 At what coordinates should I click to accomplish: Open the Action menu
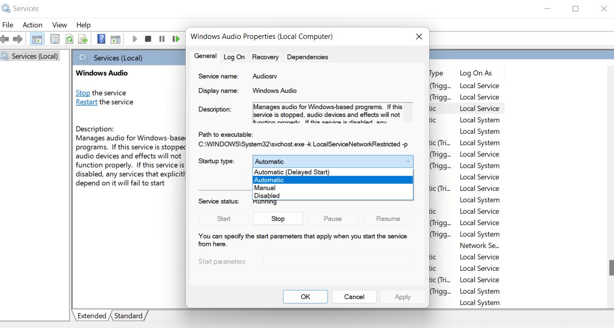[x=32, y=25]
